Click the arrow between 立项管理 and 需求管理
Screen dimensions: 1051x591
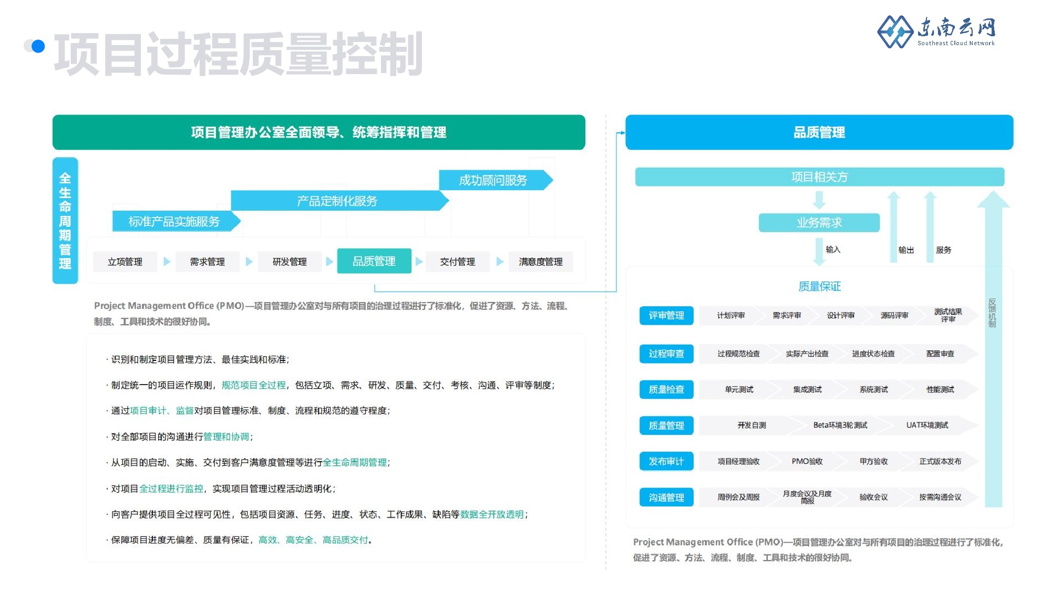click(x=167, y=262)
